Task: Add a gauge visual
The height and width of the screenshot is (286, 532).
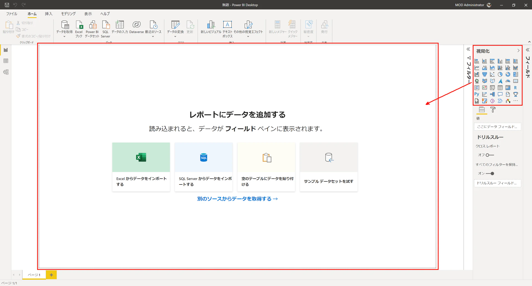Action: coord(508,81)
